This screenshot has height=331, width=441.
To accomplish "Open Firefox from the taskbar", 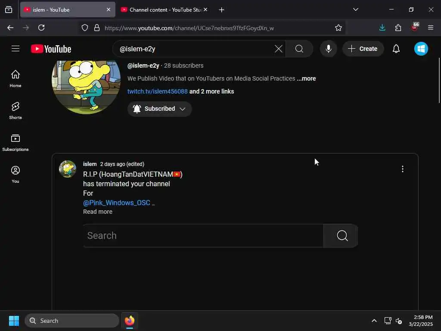I will point(129,321).
